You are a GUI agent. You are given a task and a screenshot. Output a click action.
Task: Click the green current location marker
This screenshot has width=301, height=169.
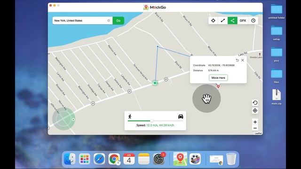point(155,83)
